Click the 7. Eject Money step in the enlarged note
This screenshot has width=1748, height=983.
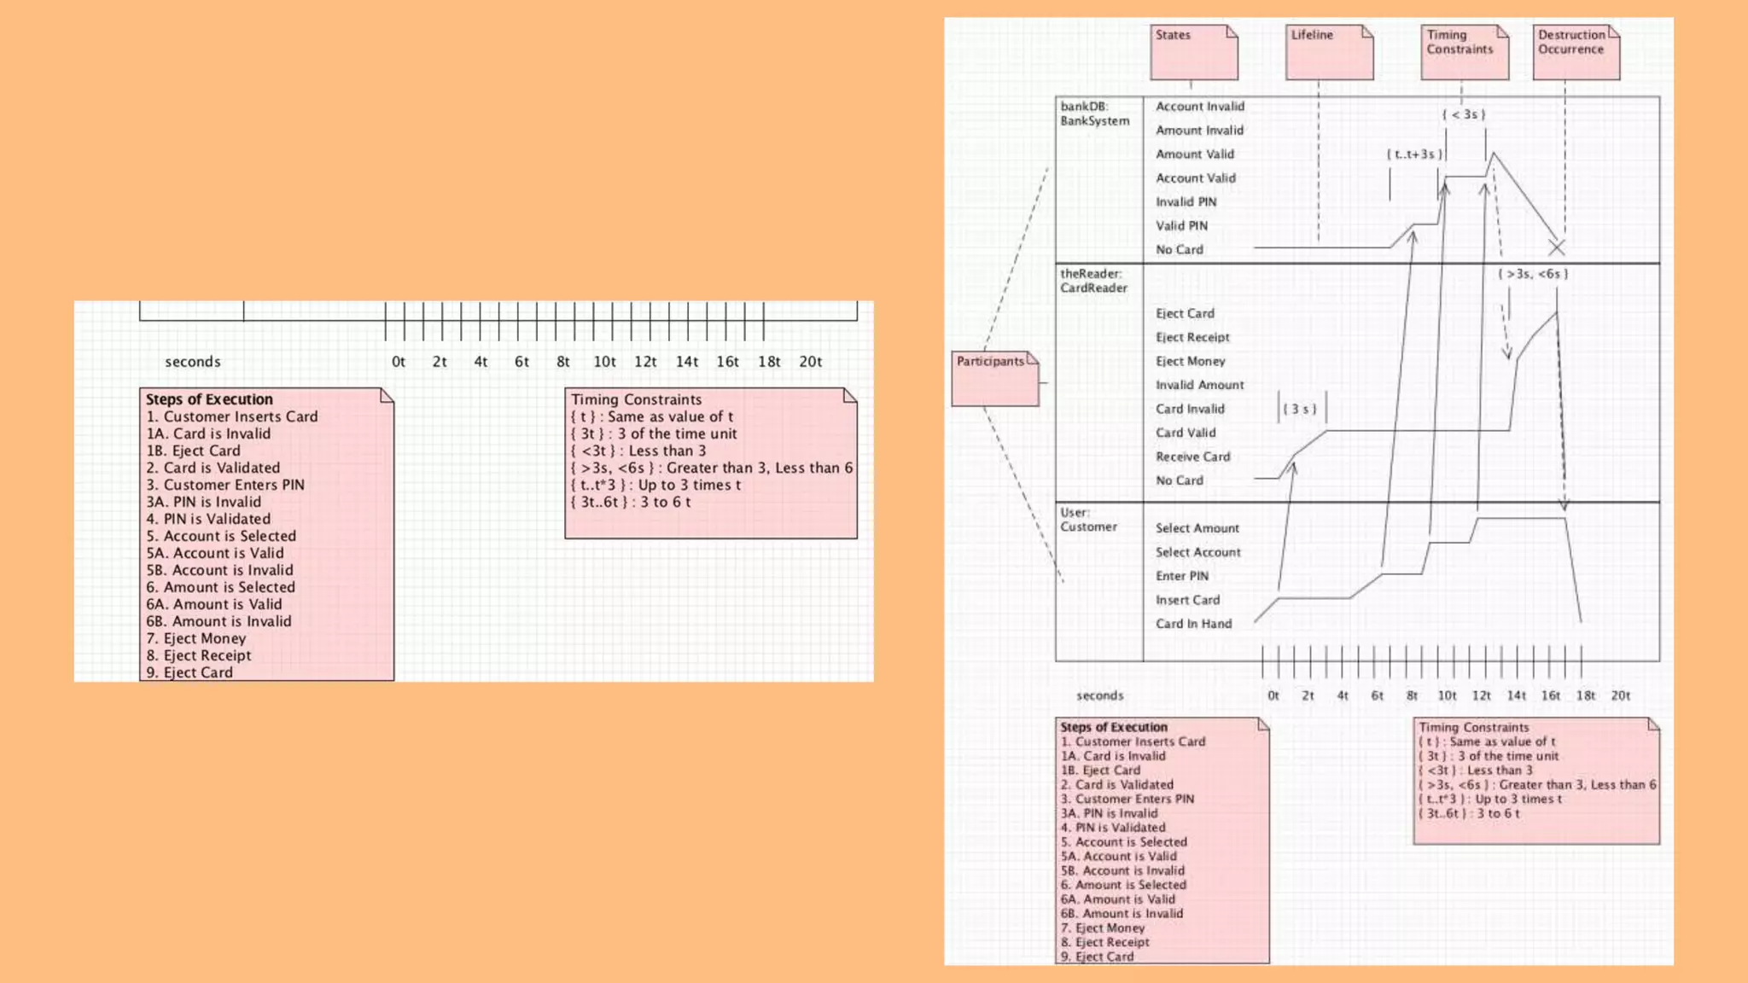click(x=195, y=638)
